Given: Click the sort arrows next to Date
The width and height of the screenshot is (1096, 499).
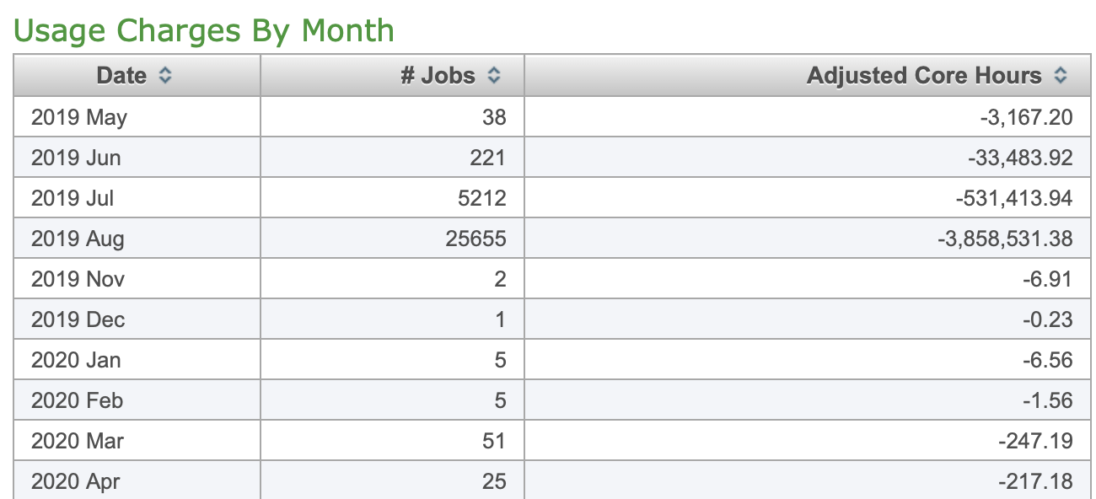Looking at the screenshot, I should 165,76.
